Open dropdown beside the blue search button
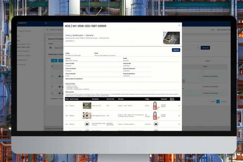The image size is (243, 162). (x=198, y=48)
